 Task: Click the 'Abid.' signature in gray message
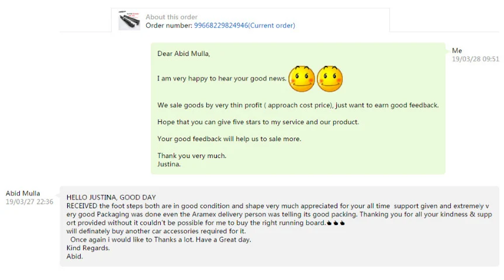coord(75,256)
